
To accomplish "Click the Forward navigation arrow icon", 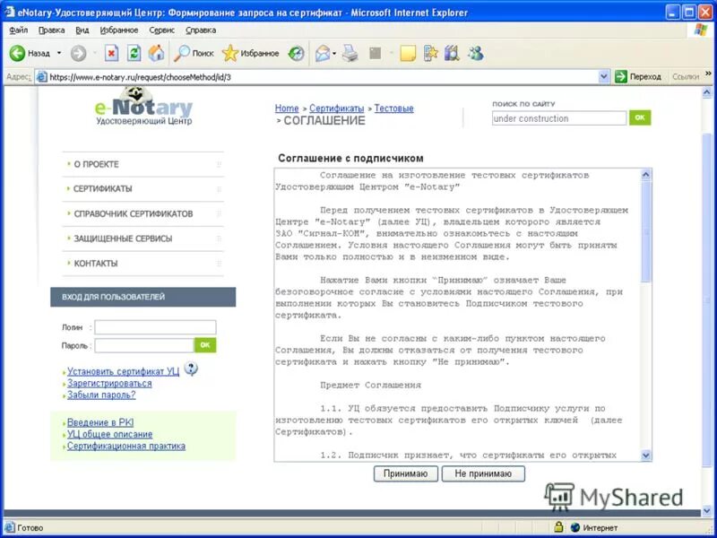I will coord(78,54).
